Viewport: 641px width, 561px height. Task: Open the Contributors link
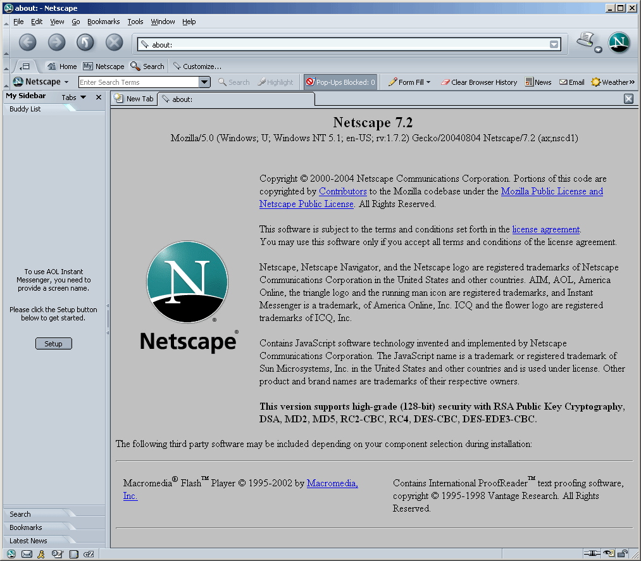coord(342,191)
